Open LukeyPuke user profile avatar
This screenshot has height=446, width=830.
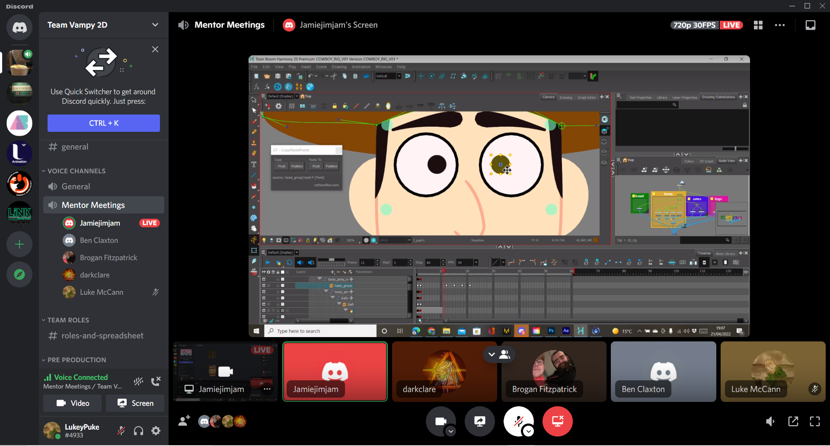[52, 430]
